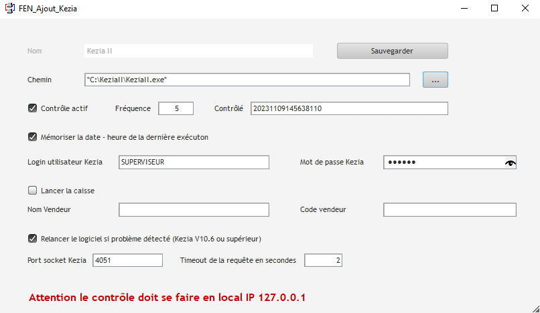540x313 pixels.
Task: Uncheck the Contrôle actif checkbox
Action: pos(33,108)
